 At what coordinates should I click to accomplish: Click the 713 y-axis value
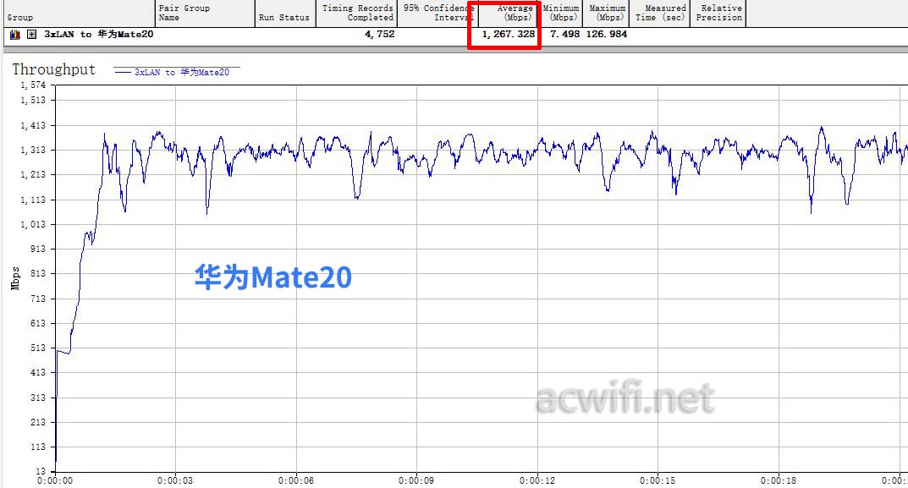tap(37, 299)
